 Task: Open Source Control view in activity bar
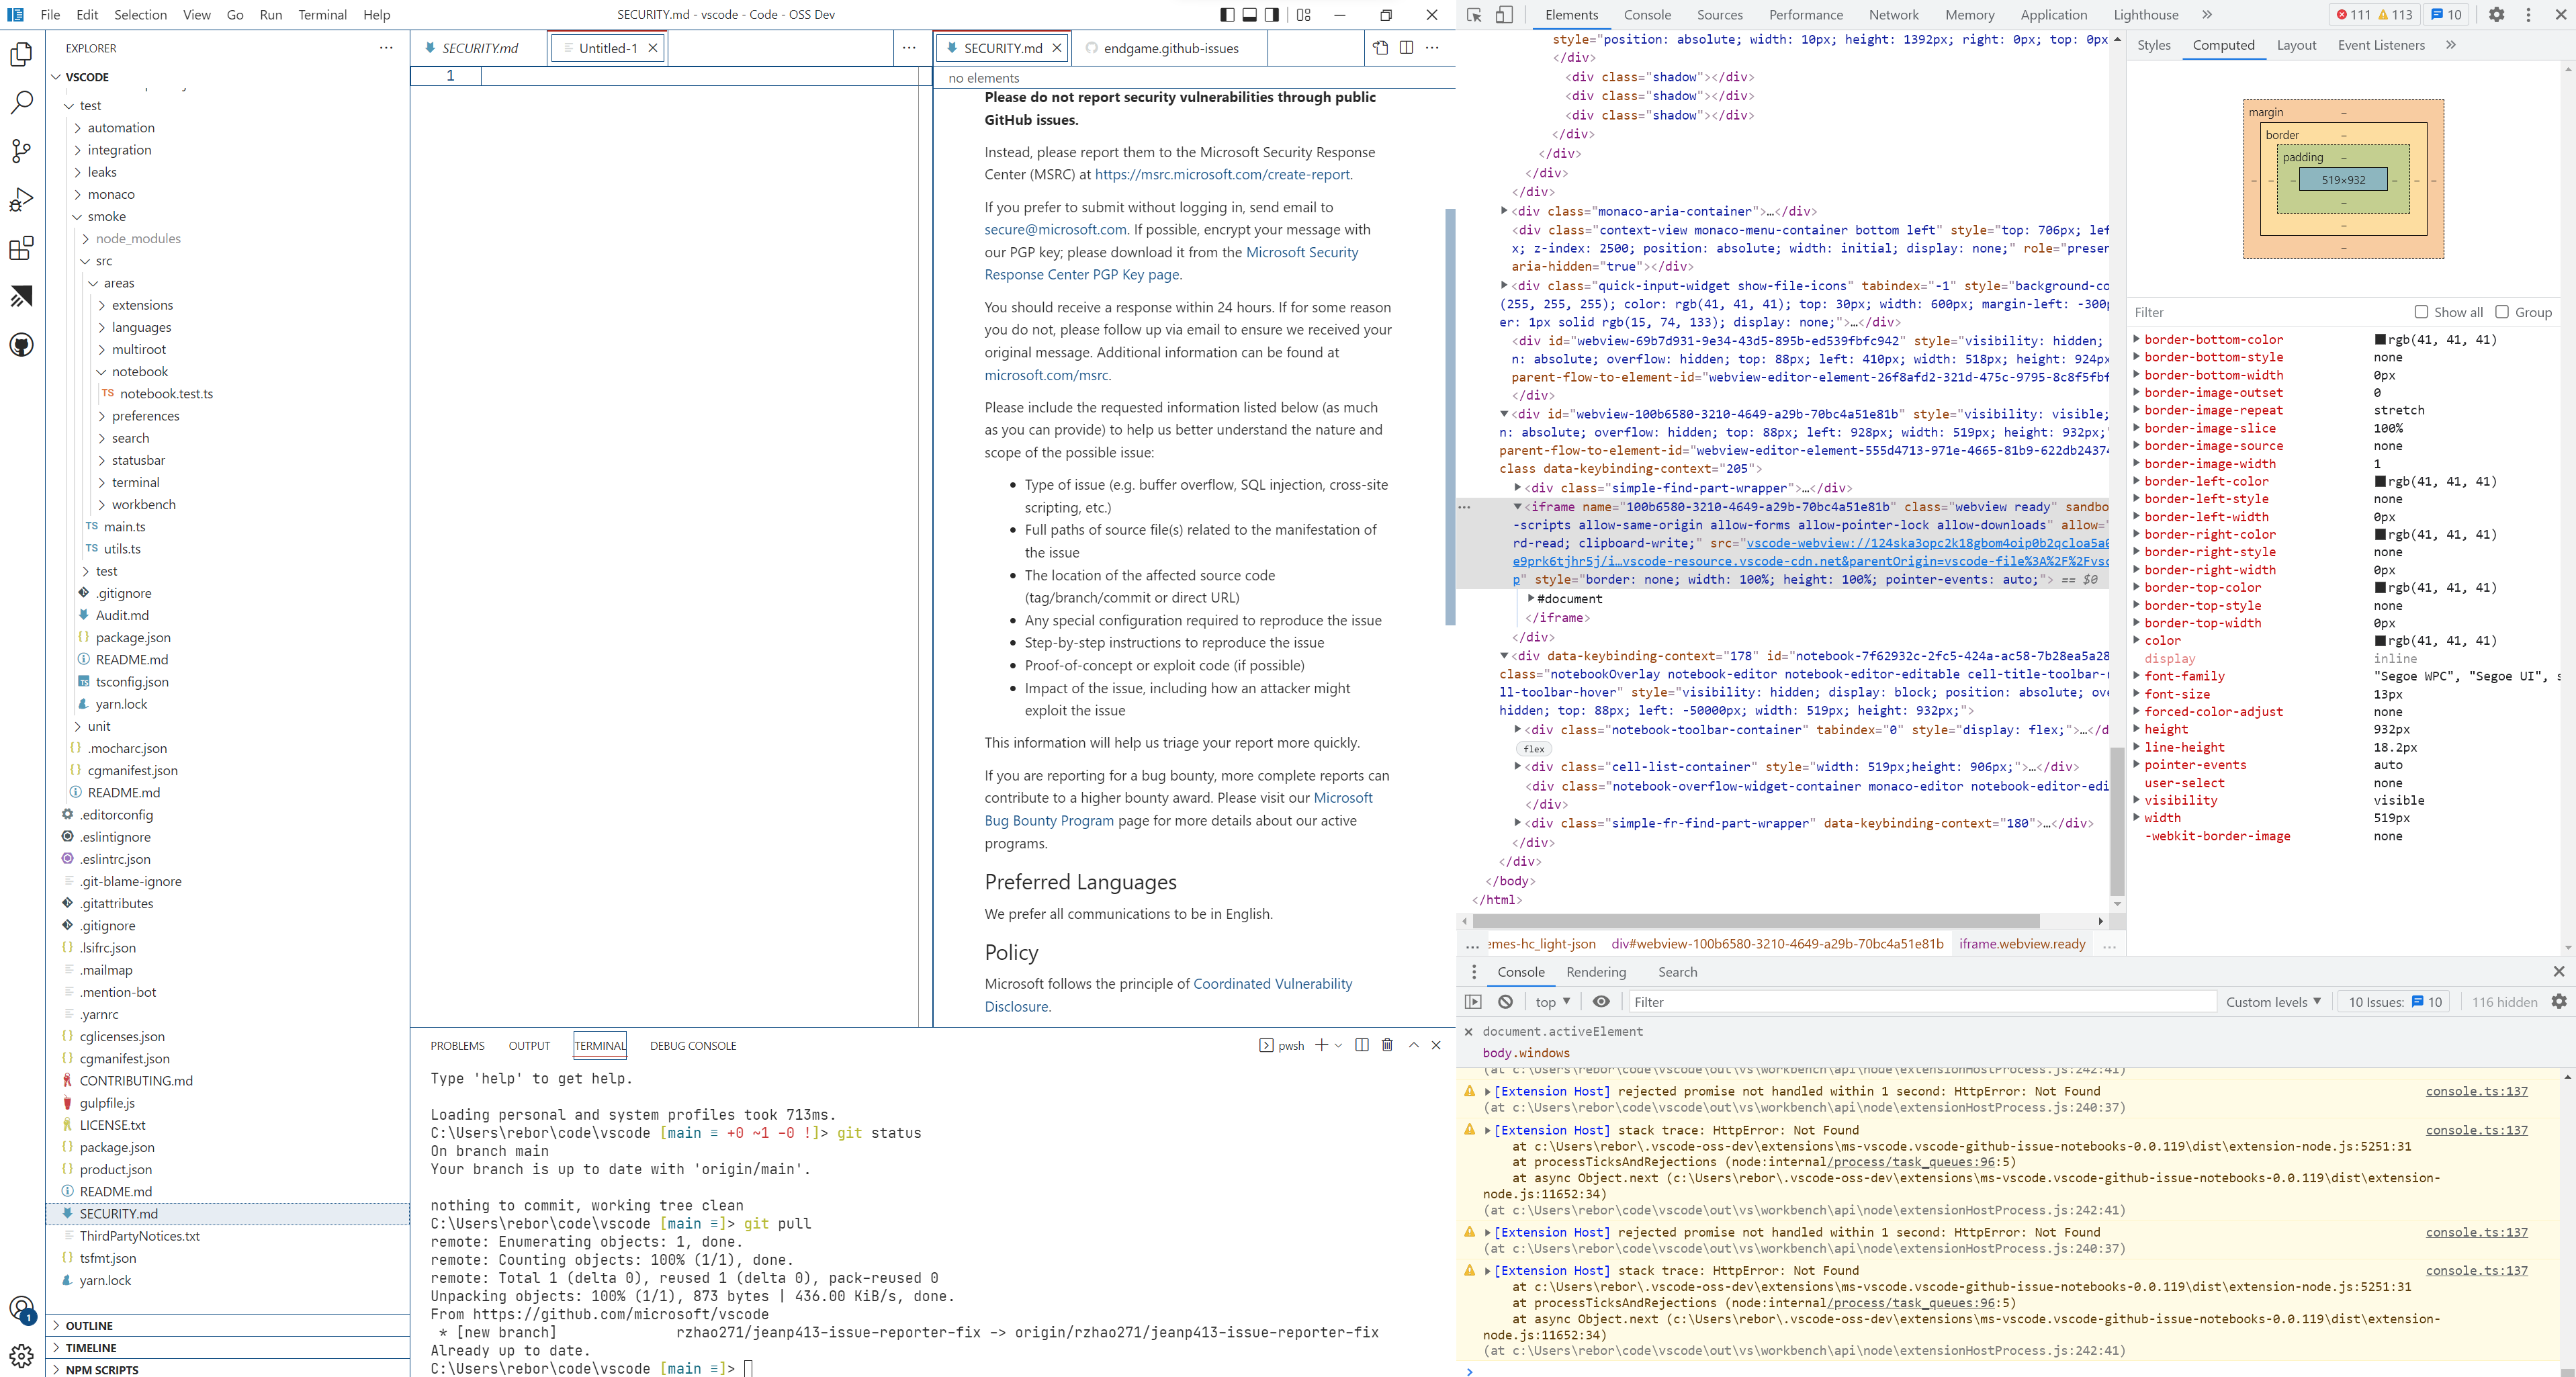(21, 151)
